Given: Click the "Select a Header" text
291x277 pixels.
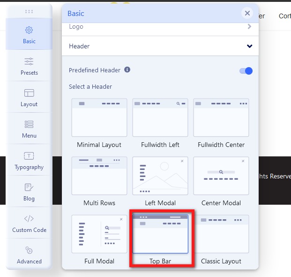Looking at the screenshot, I should pyautogui.click(x=90, y=87).
